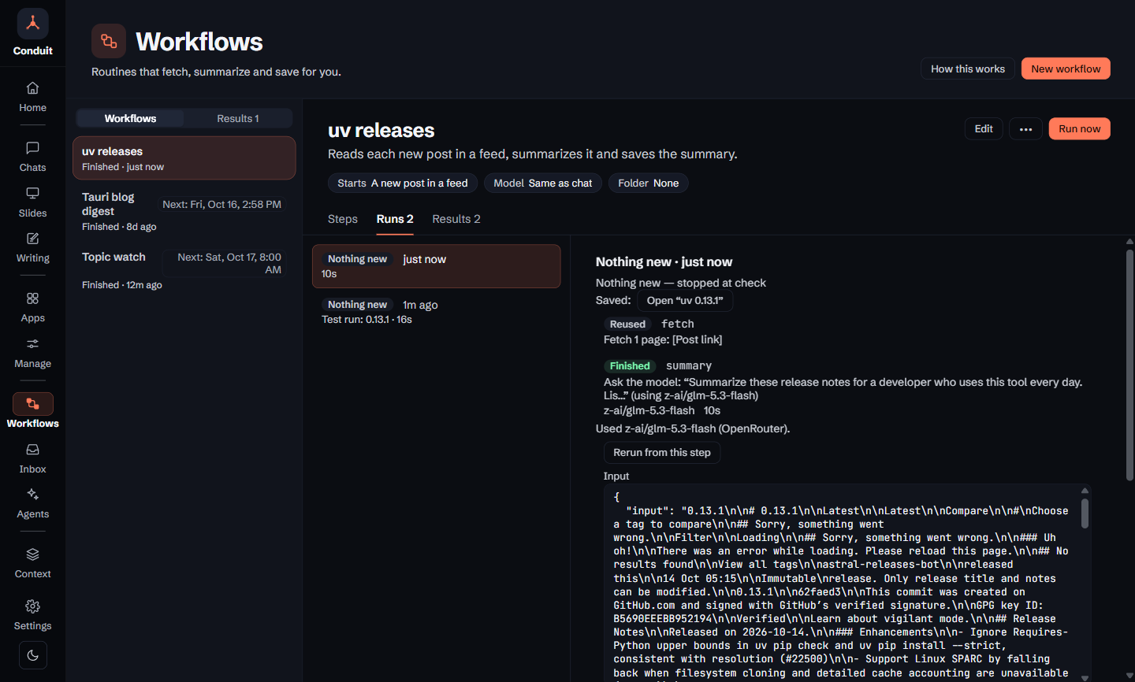Click the Folder None chip
This screenshot has width=1135, height=682.
point(649,183)
